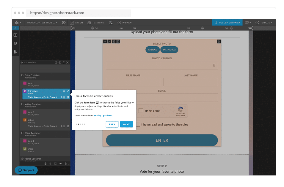The height and width of the screenshot is (187, 284).
Task: Collapse the Voting Container group
Action: pos(22,104)
